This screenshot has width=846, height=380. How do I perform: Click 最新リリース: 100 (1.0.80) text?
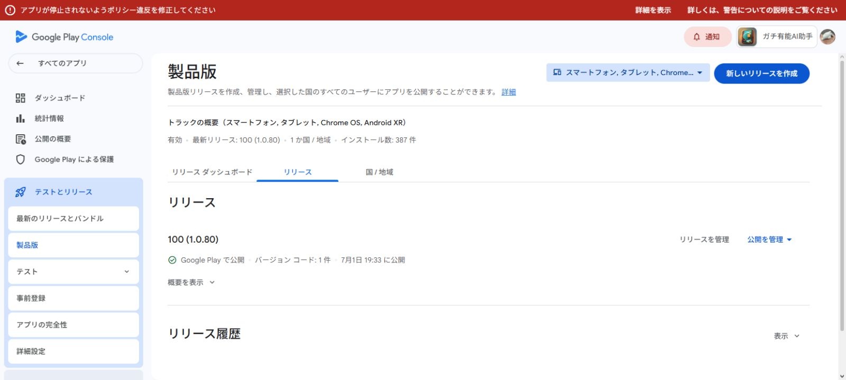[x=236, y=140]
